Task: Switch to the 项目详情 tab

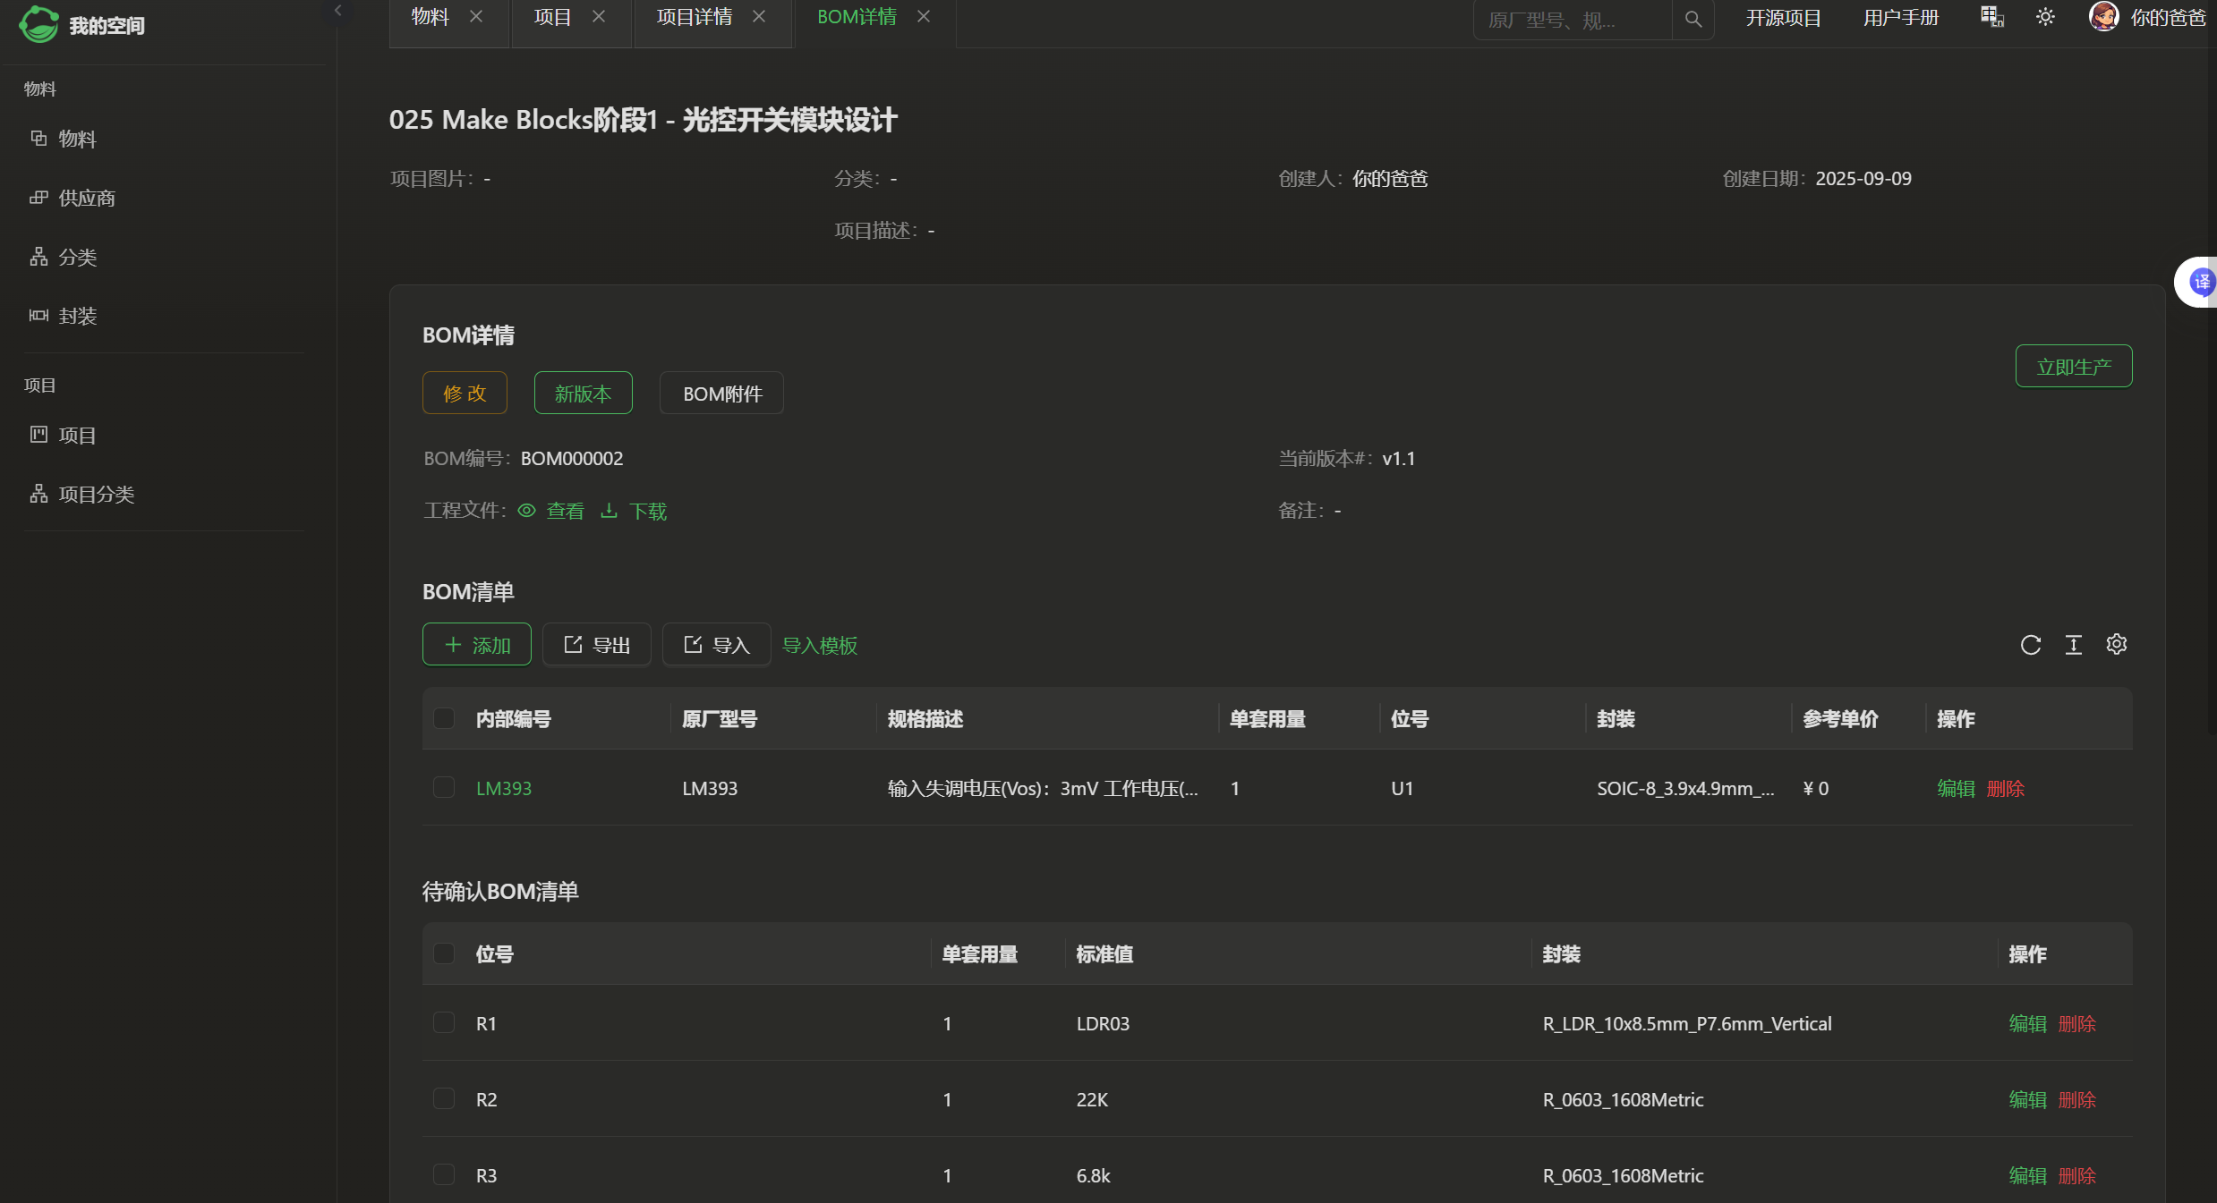Action: coord(695,17)
